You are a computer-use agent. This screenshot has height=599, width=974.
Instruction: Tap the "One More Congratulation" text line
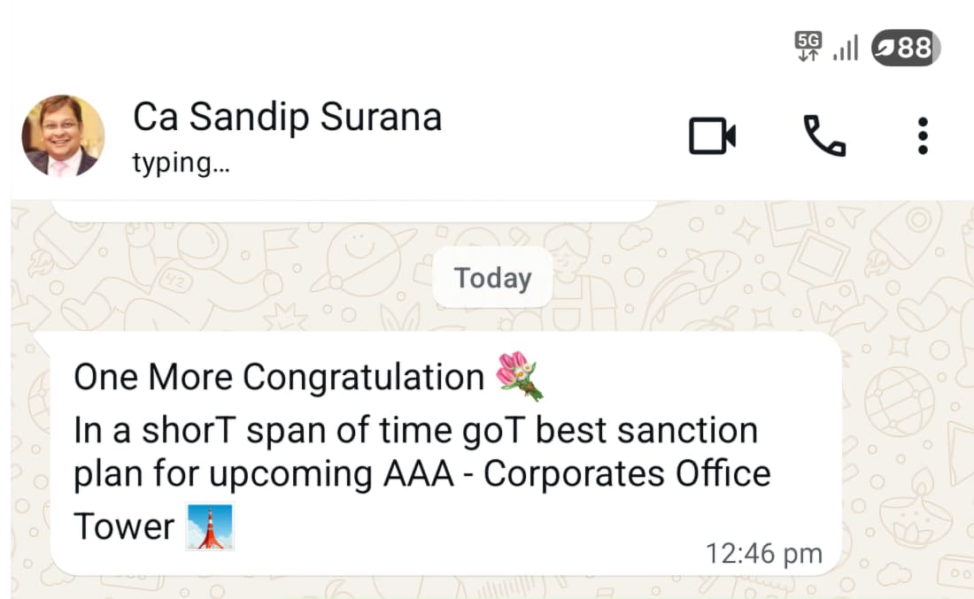pyautogui.click(x=277, y=378)
